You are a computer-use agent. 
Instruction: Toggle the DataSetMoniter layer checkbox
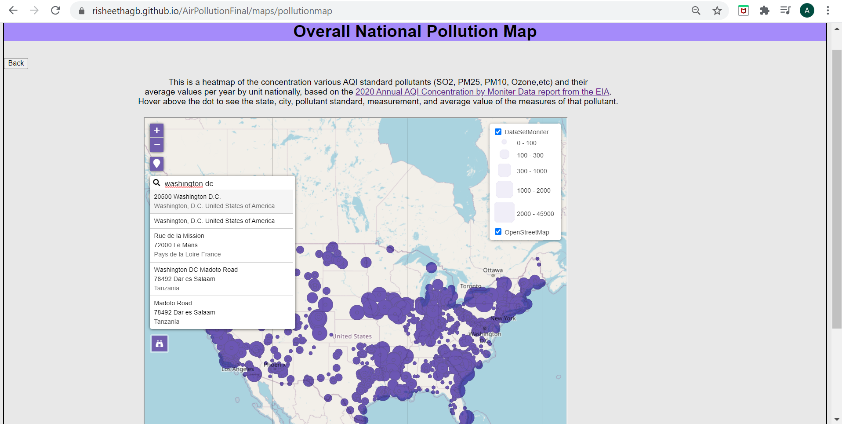pyautogui.click(x=498, y=132)
